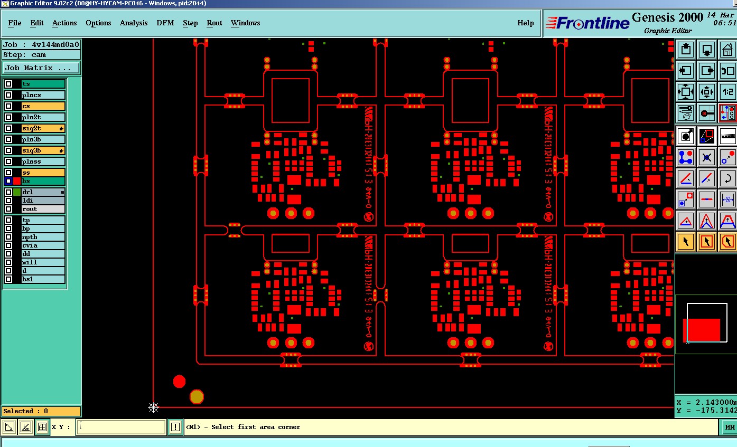Open the Actions menu

[64, 23]
